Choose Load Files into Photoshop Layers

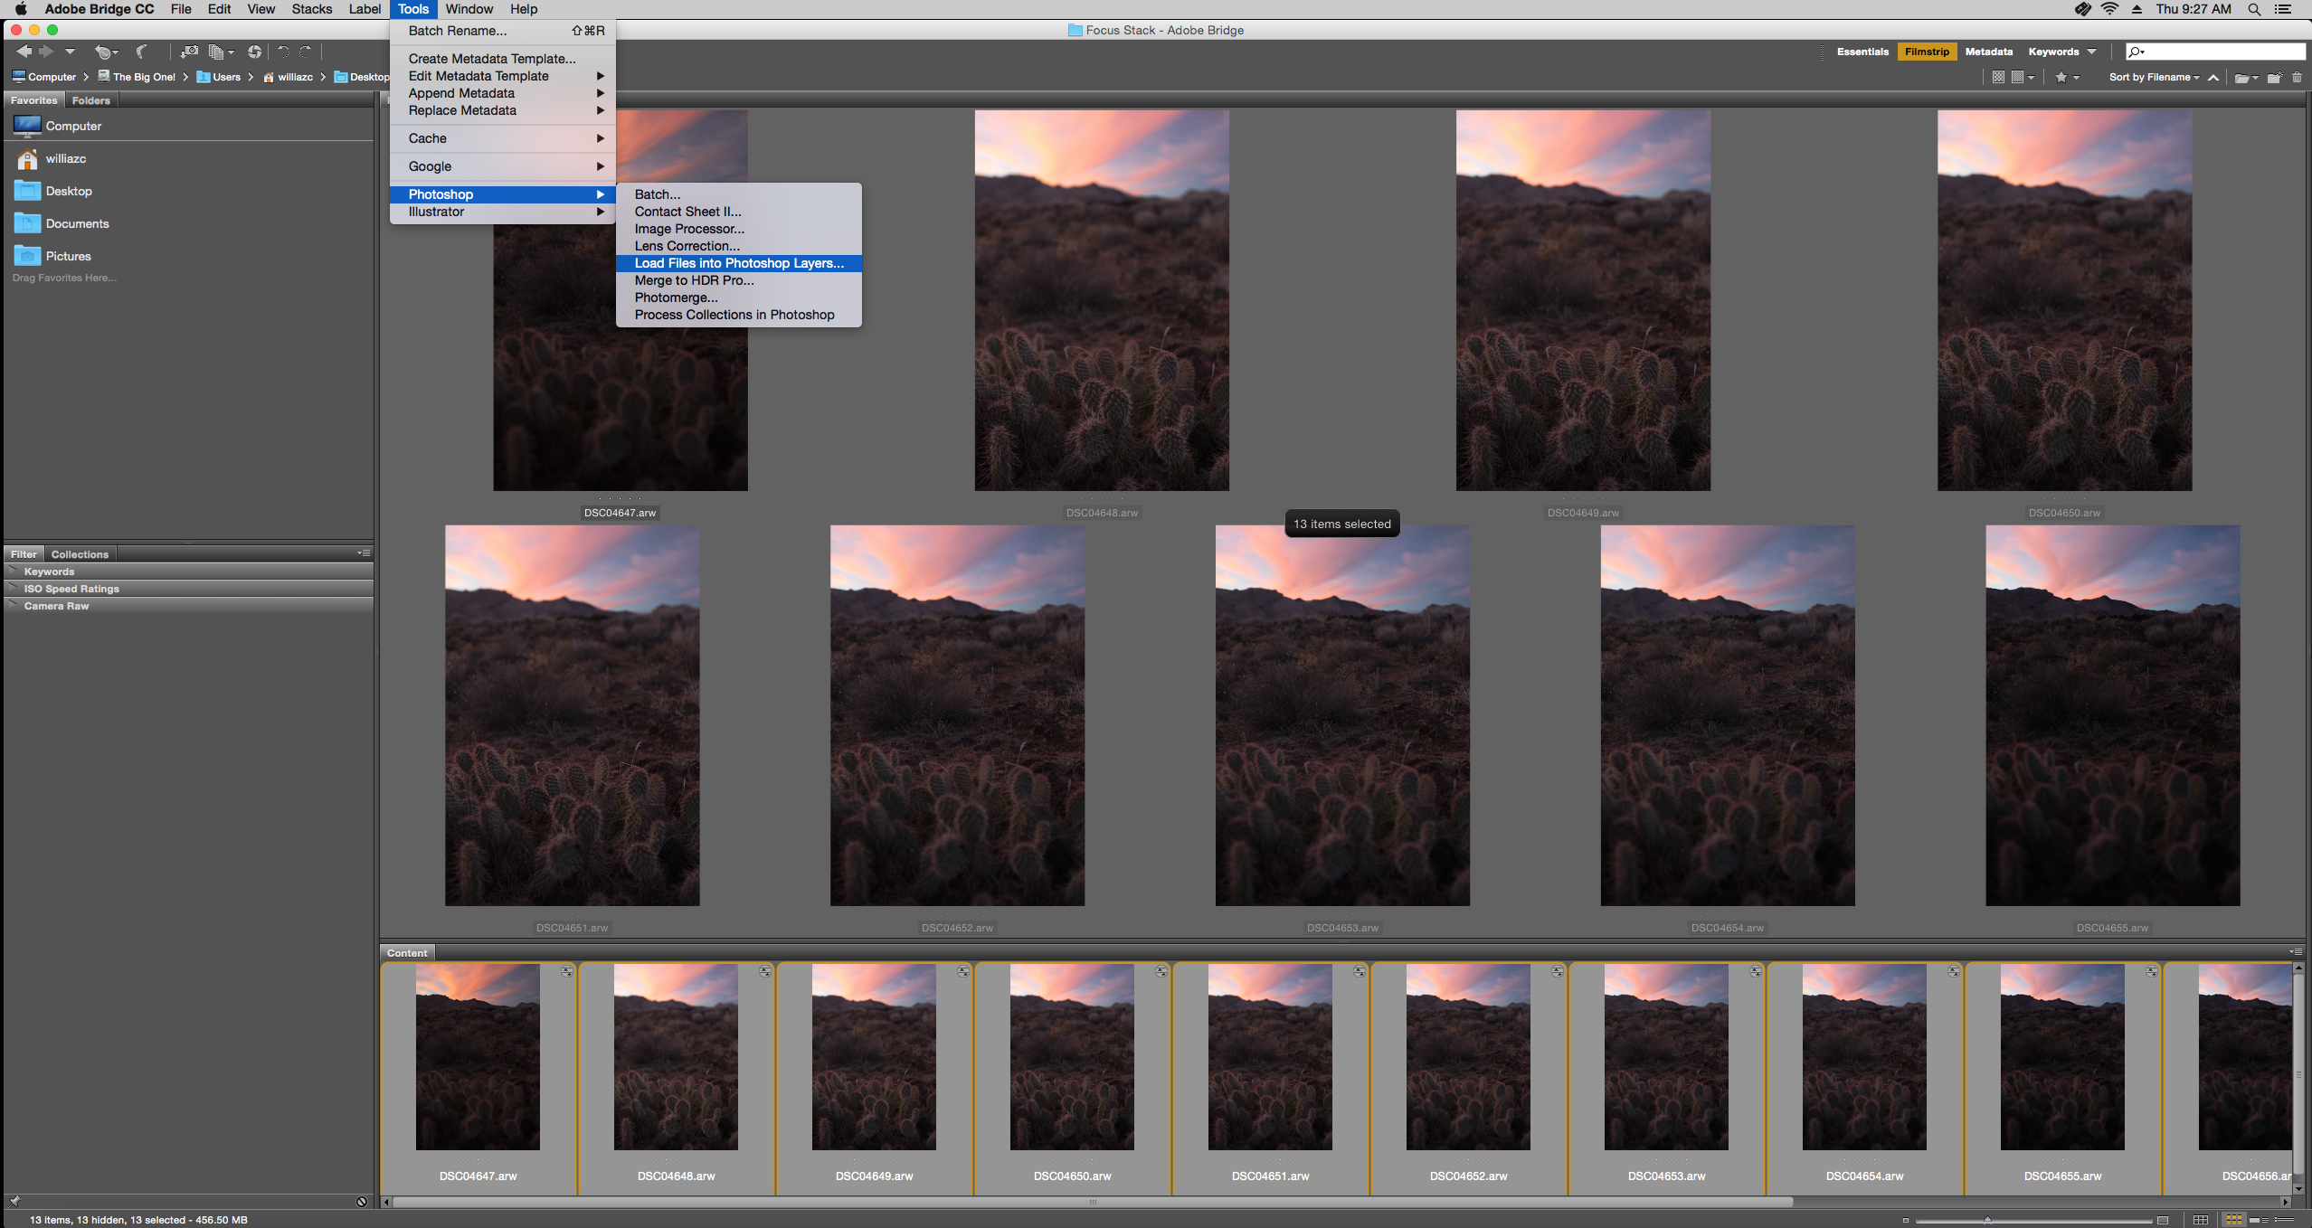(x=738, y=263)
